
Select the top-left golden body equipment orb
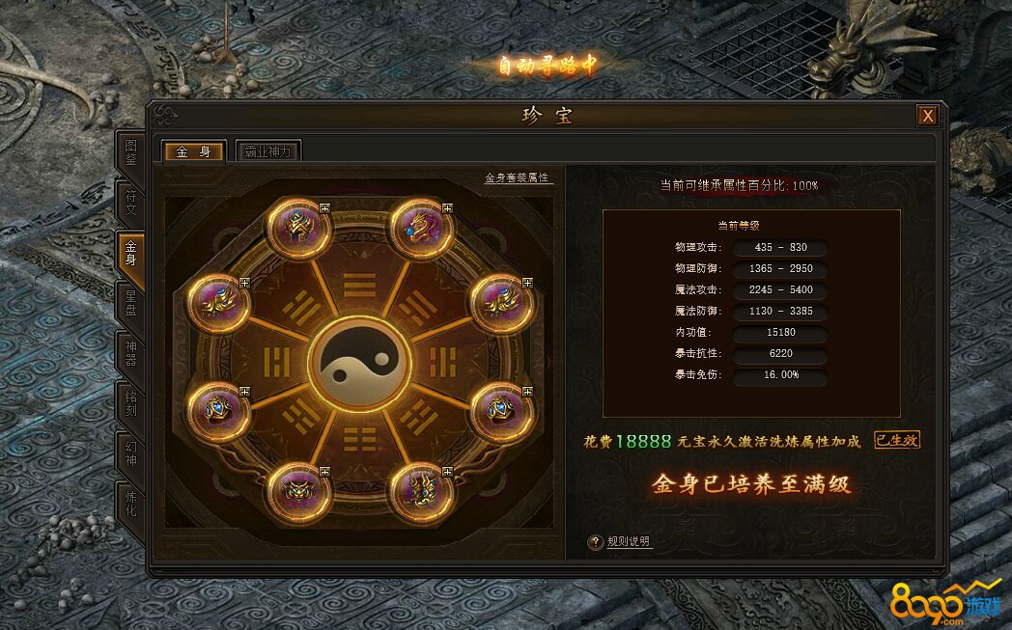point(298,228)
